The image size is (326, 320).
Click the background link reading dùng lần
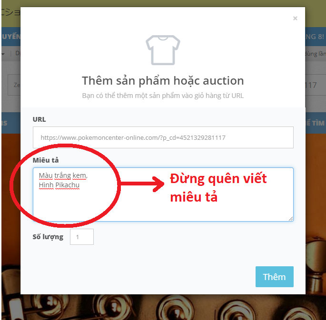pos(316,54)
